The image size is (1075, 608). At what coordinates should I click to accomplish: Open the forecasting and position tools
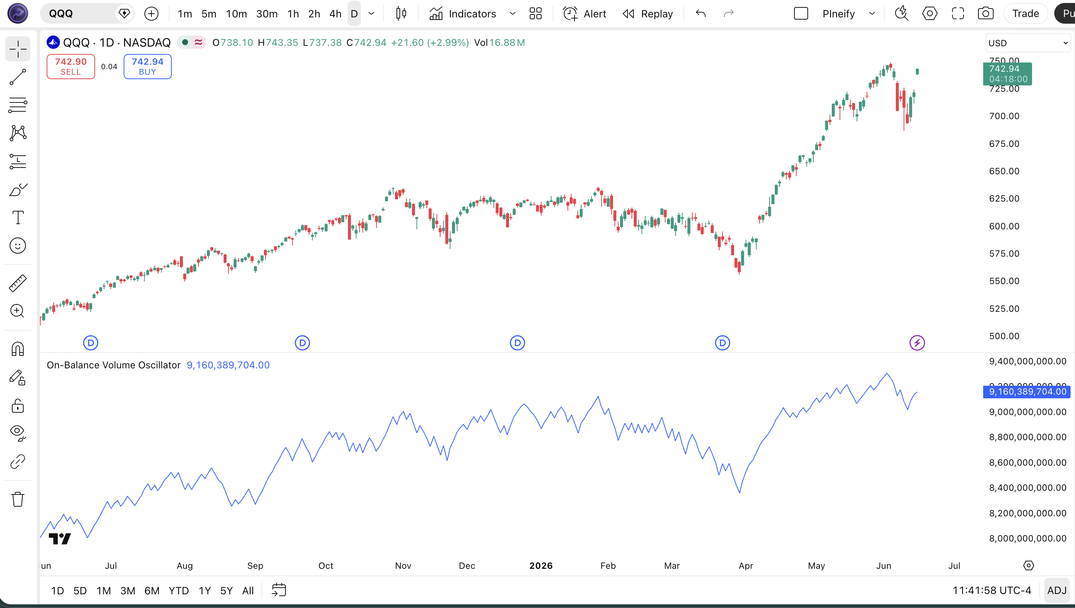(17, 161)
